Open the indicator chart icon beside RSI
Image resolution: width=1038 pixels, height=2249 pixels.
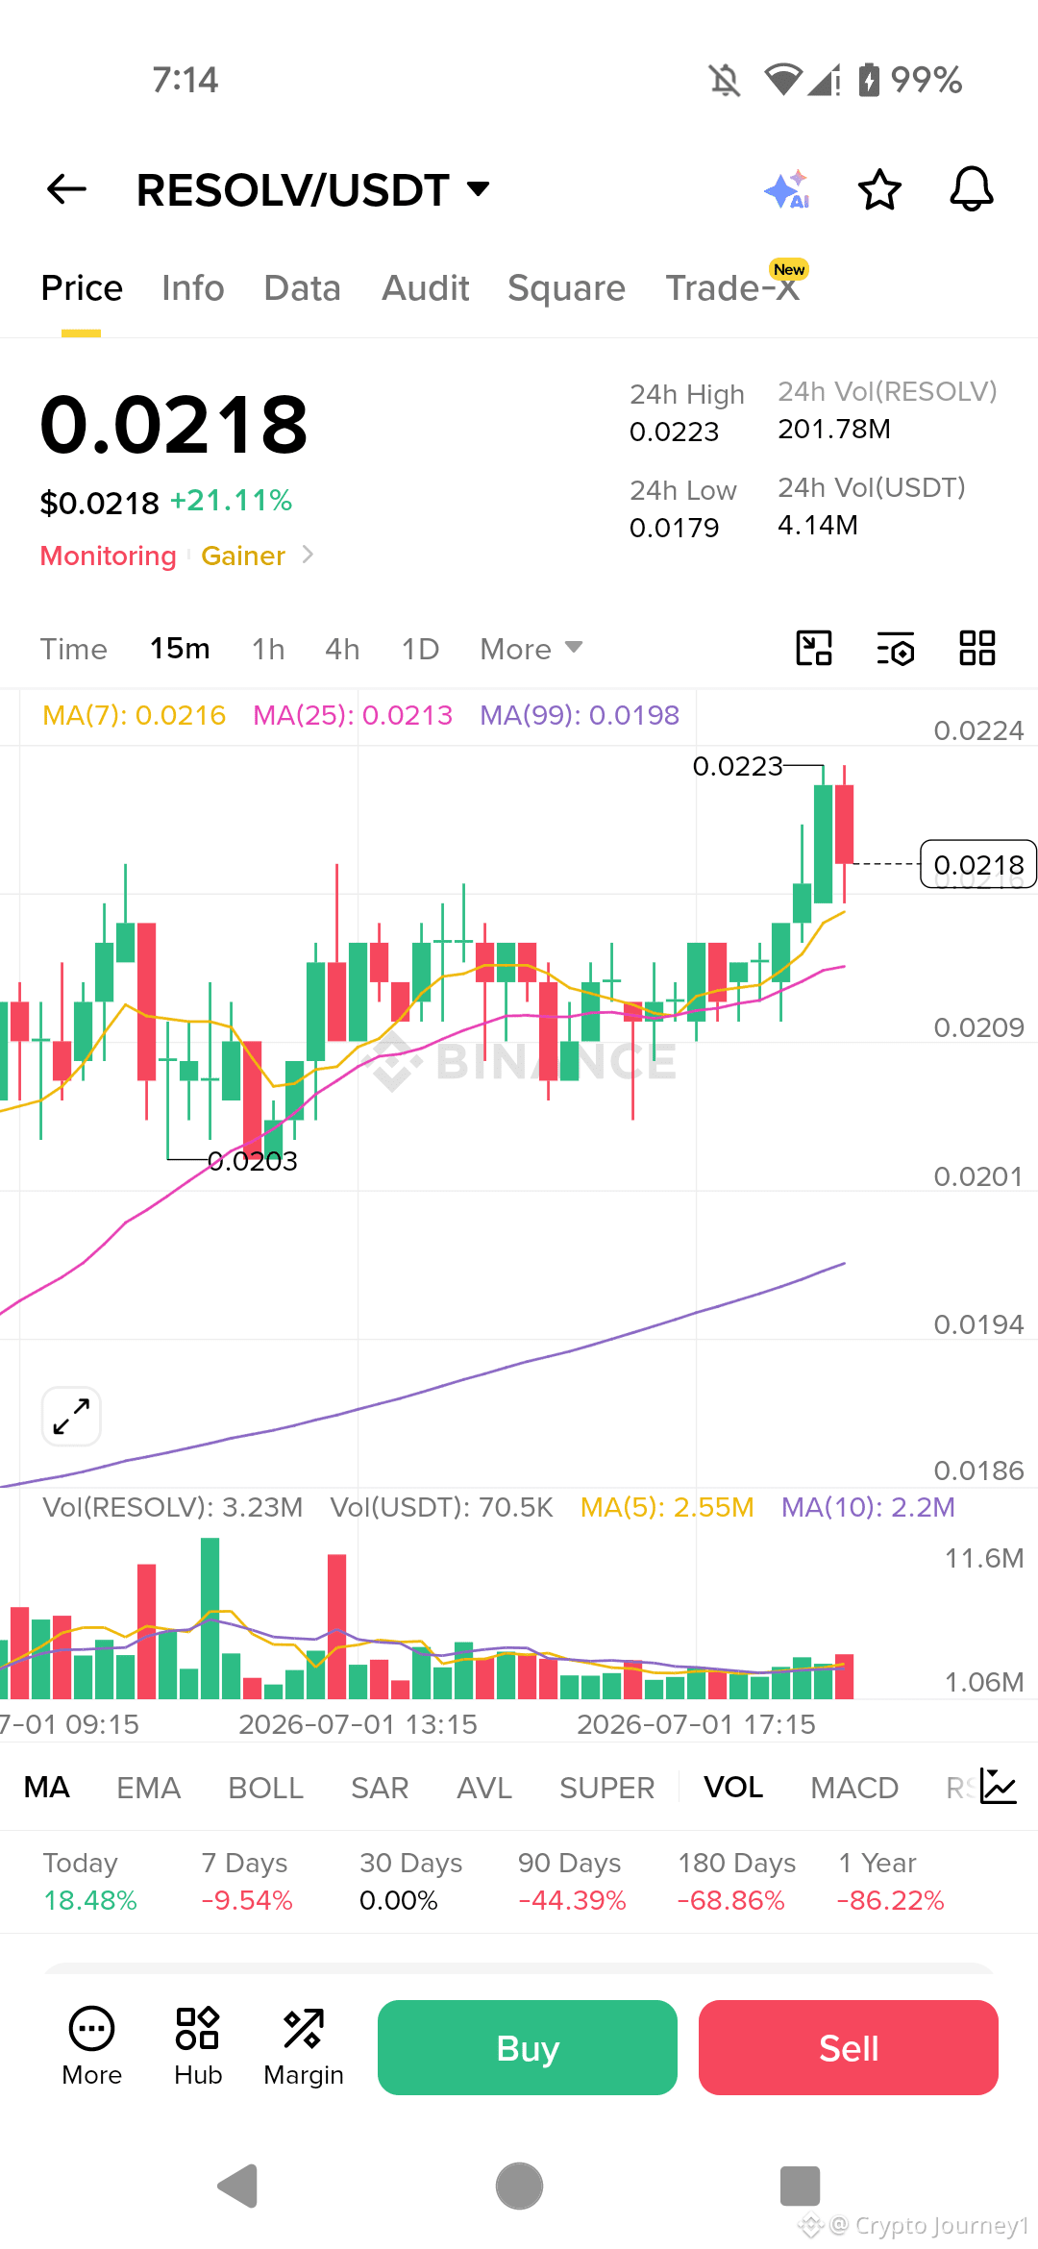pyautogui.click(x=999, y=1787)
